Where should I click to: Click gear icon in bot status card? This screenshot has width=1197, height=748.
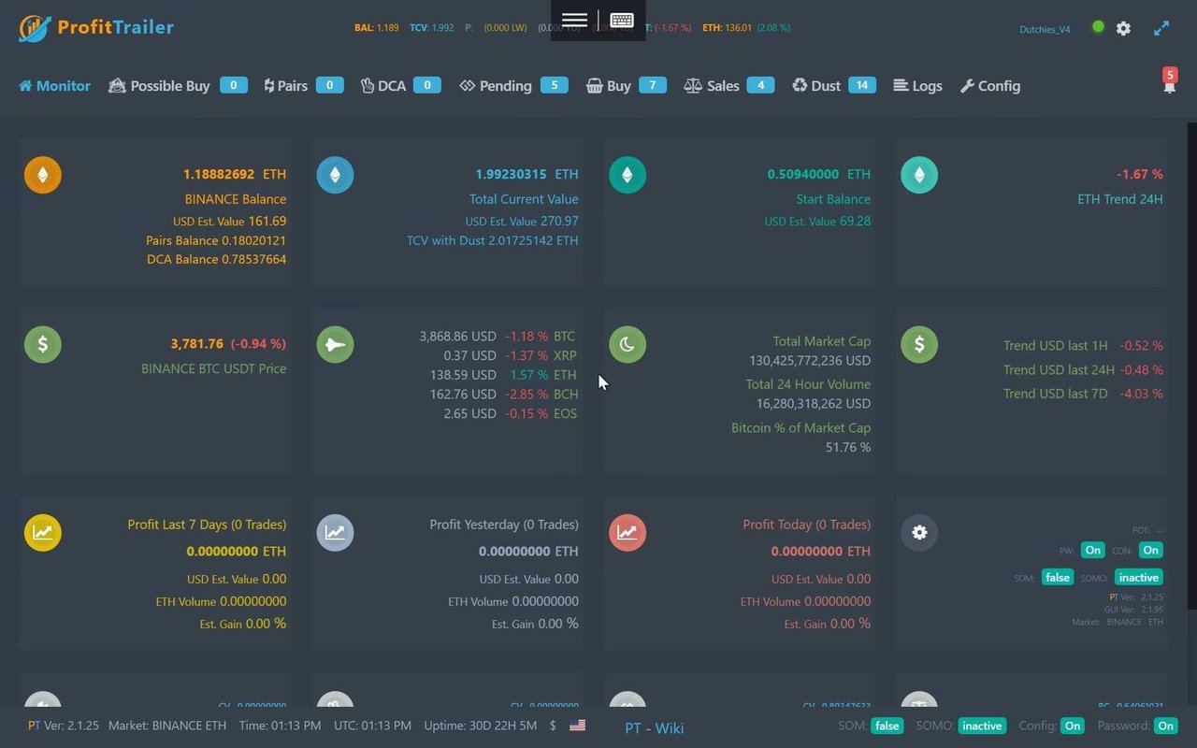pyautogui.click(x=919, y=532)
